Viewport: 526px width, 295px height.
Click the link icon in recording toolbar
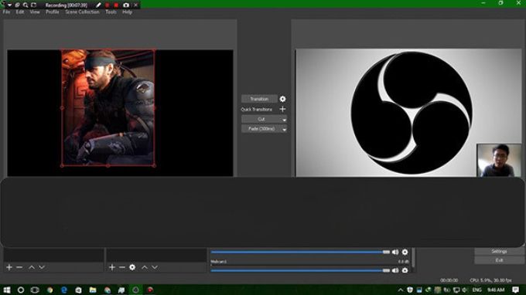(x=17, y=5)
